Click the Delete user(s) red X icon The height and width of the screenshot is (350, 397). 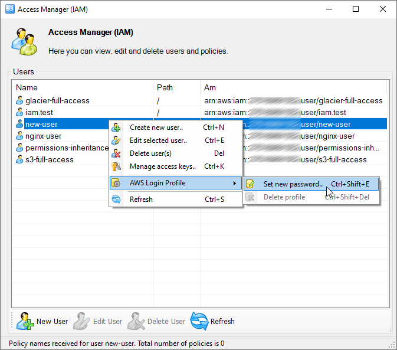[116, 153]
